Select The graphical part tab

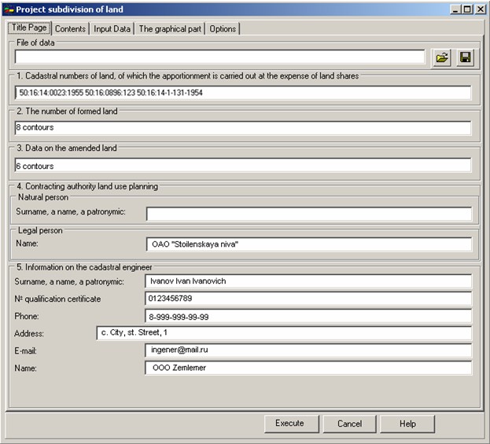[x=170, y=29]
